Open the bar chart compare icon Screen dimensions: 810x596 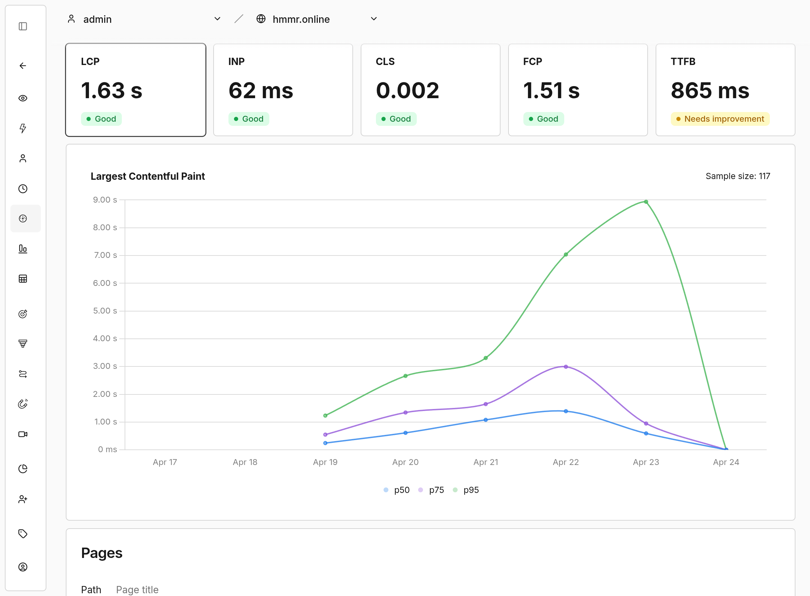tap(23, 249)
